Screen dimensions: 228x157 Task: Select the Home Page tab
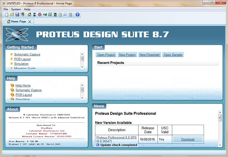pyautogui.click(x=18, y=22)
